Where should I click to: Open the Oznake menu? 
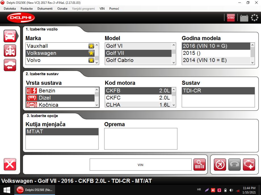62,9
